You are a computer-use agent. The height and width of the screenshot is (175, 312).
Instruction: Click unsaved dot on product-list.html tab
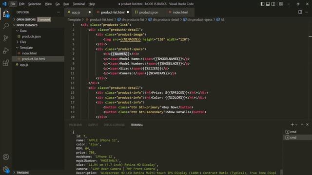click(x=128, y=12)
